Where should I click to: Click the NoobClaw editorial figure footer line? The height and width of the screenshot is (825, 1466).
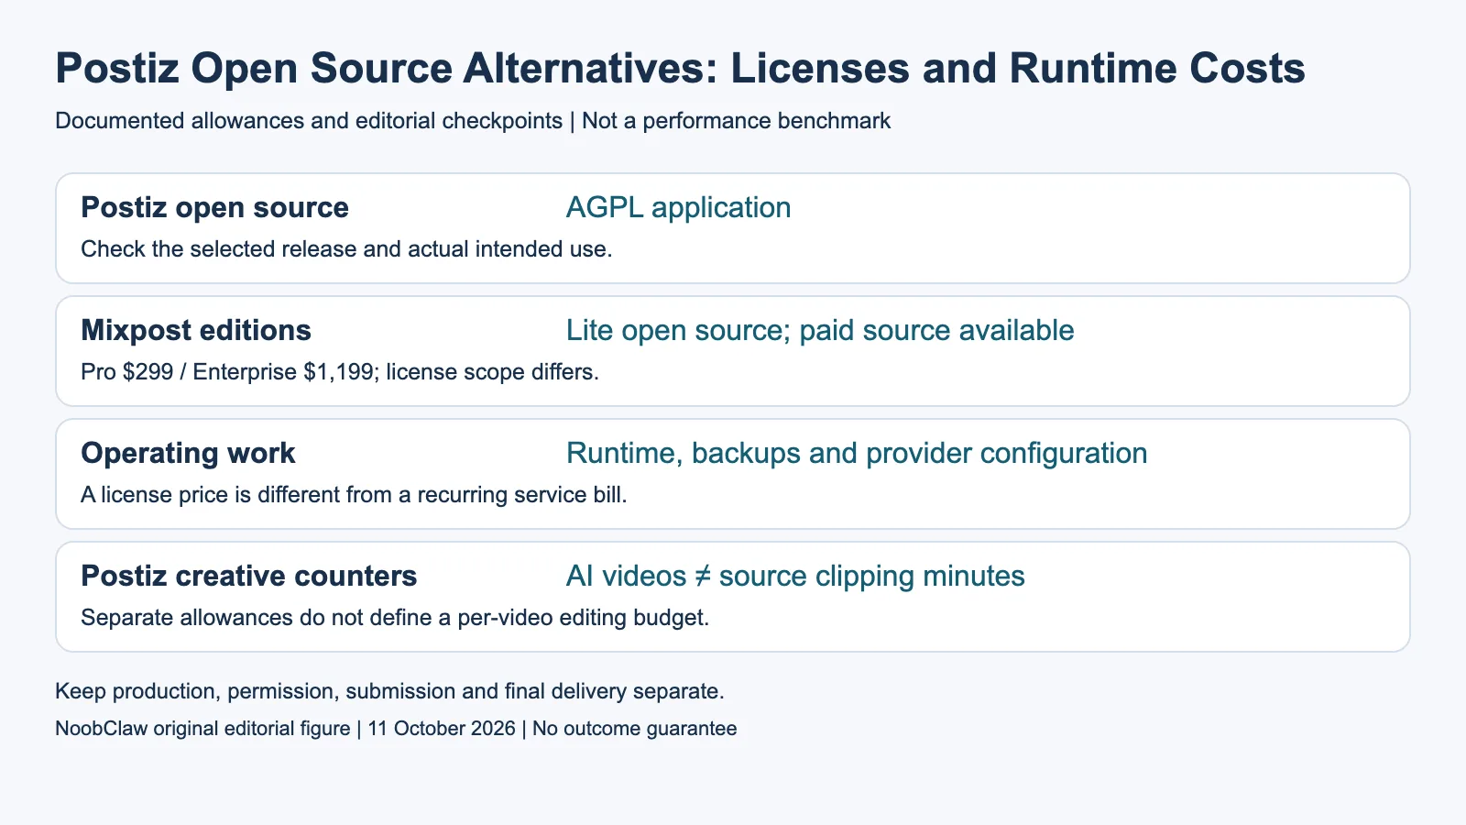pyautogui.click(x=396, y=729)
